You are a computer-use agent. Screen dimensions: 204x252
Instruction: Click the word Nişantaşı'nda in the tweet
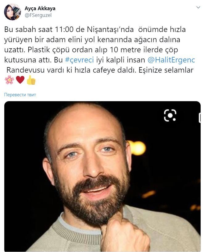pyautogui.click(x=110, y=30)
